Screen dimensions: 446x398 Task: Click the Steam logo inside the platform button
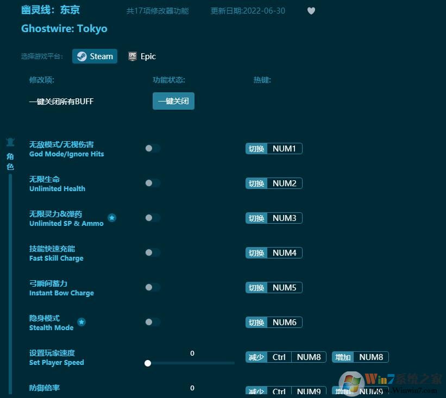click(82, 56)
